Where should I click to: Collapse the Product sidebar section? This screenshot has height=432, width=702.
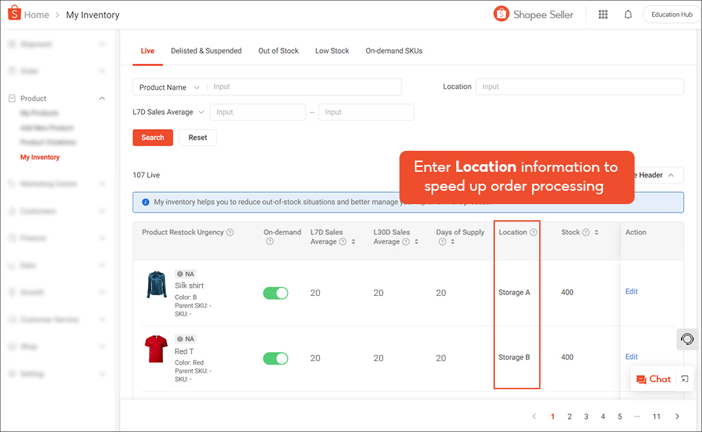(102, 98)
